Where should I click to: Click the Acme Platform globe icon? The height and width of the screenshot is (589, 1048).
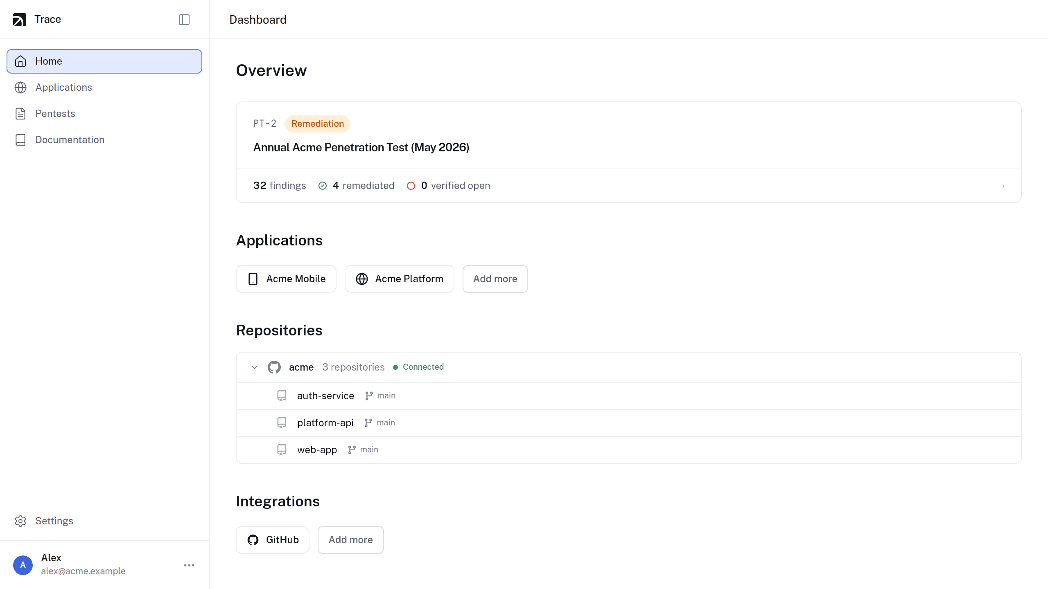[362, 279]
